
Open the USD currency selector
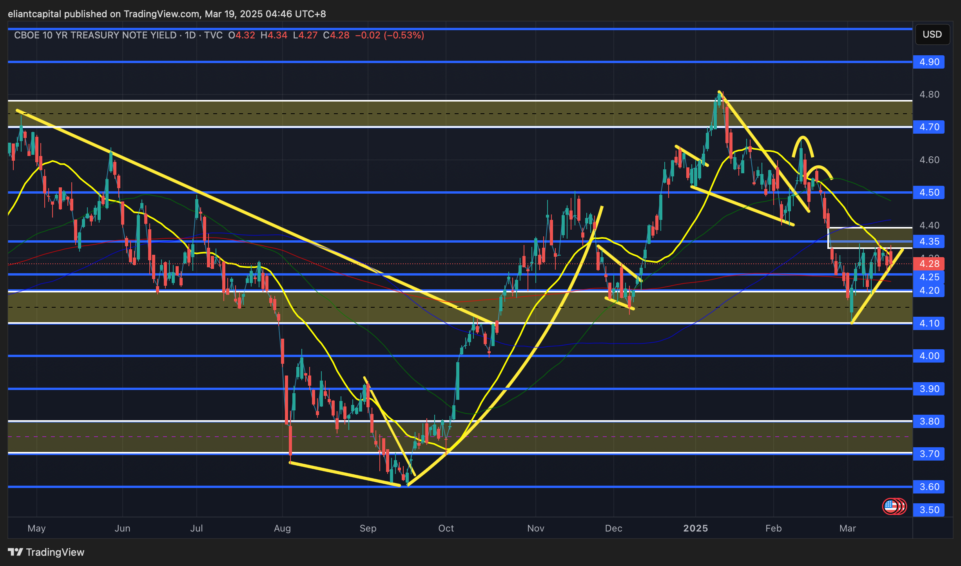932,34
